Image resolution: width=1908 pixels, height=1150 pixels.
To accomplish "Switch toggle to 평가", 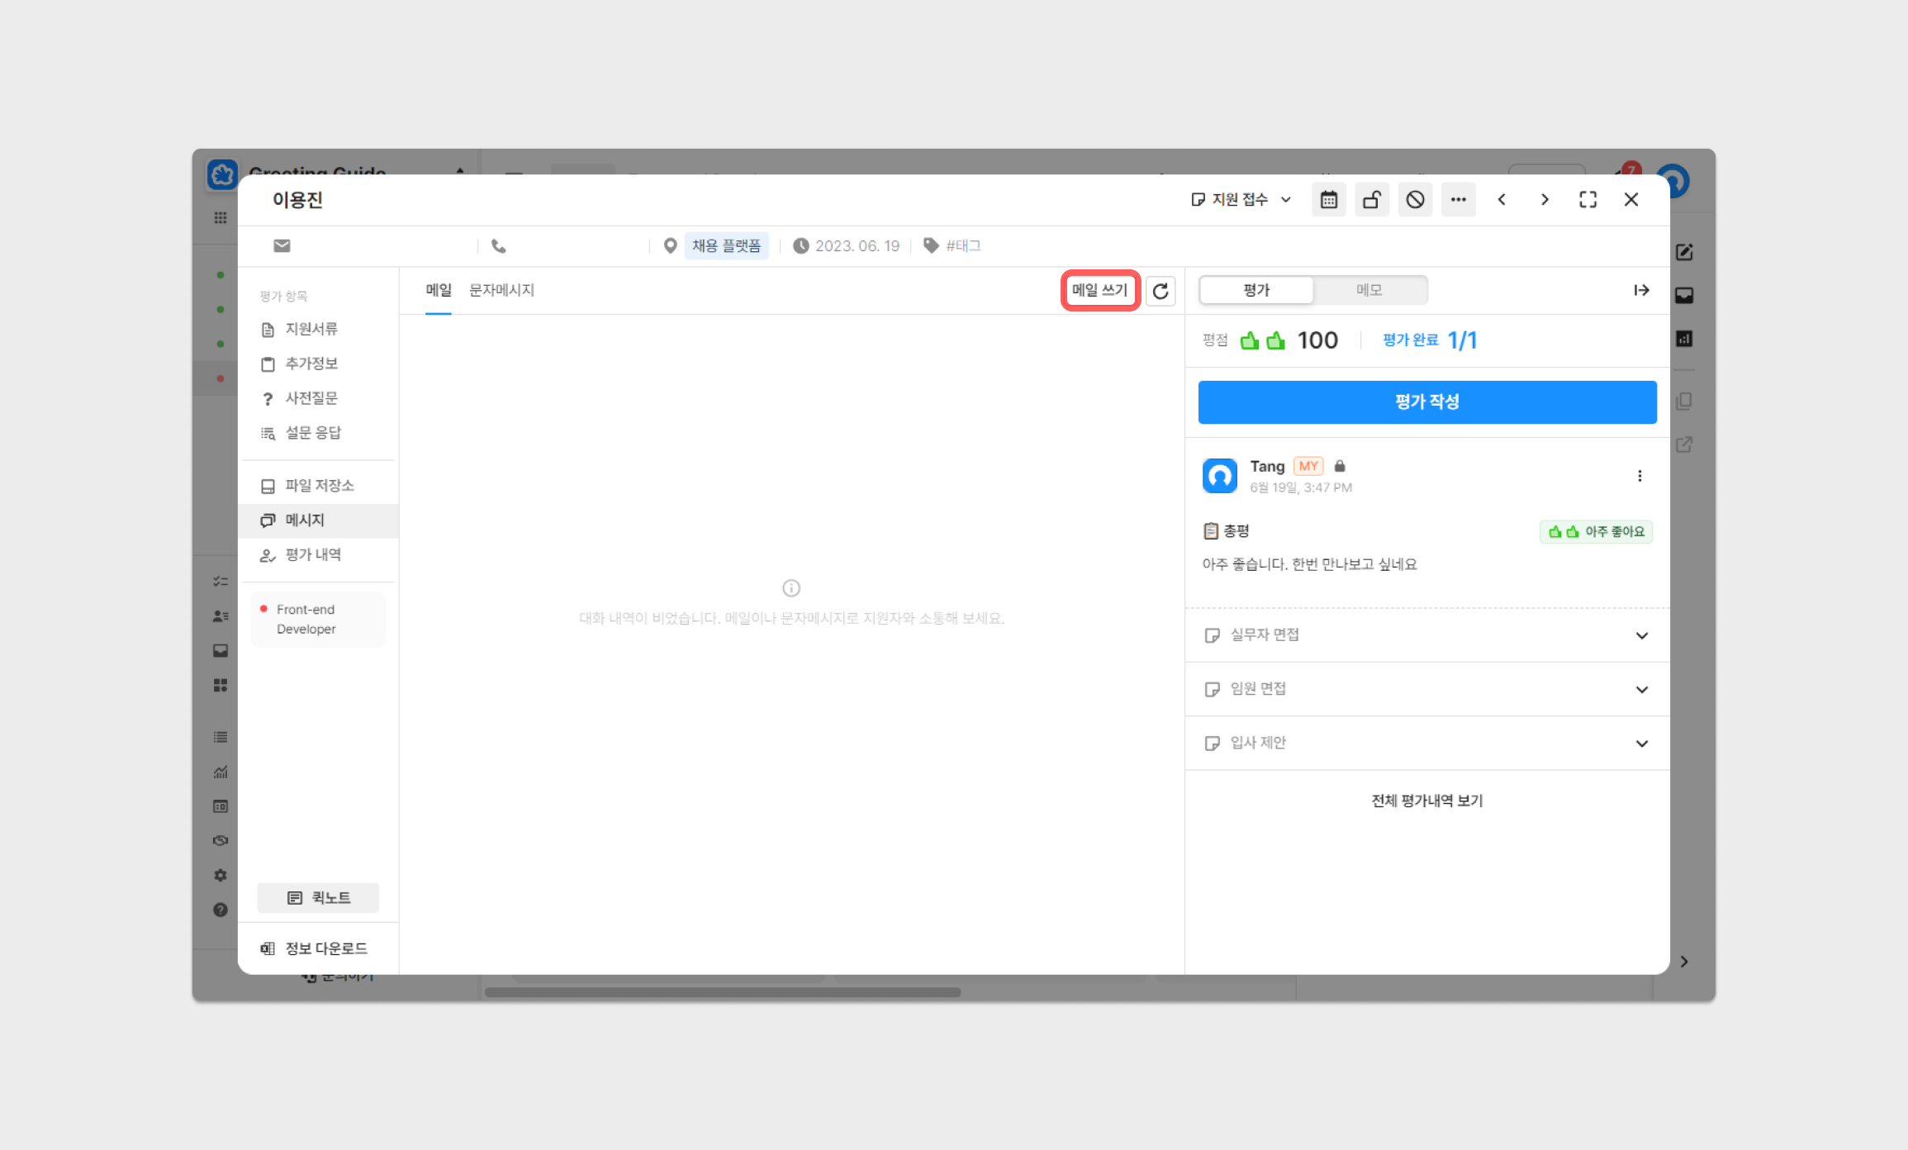I will tap(1256, 290).
